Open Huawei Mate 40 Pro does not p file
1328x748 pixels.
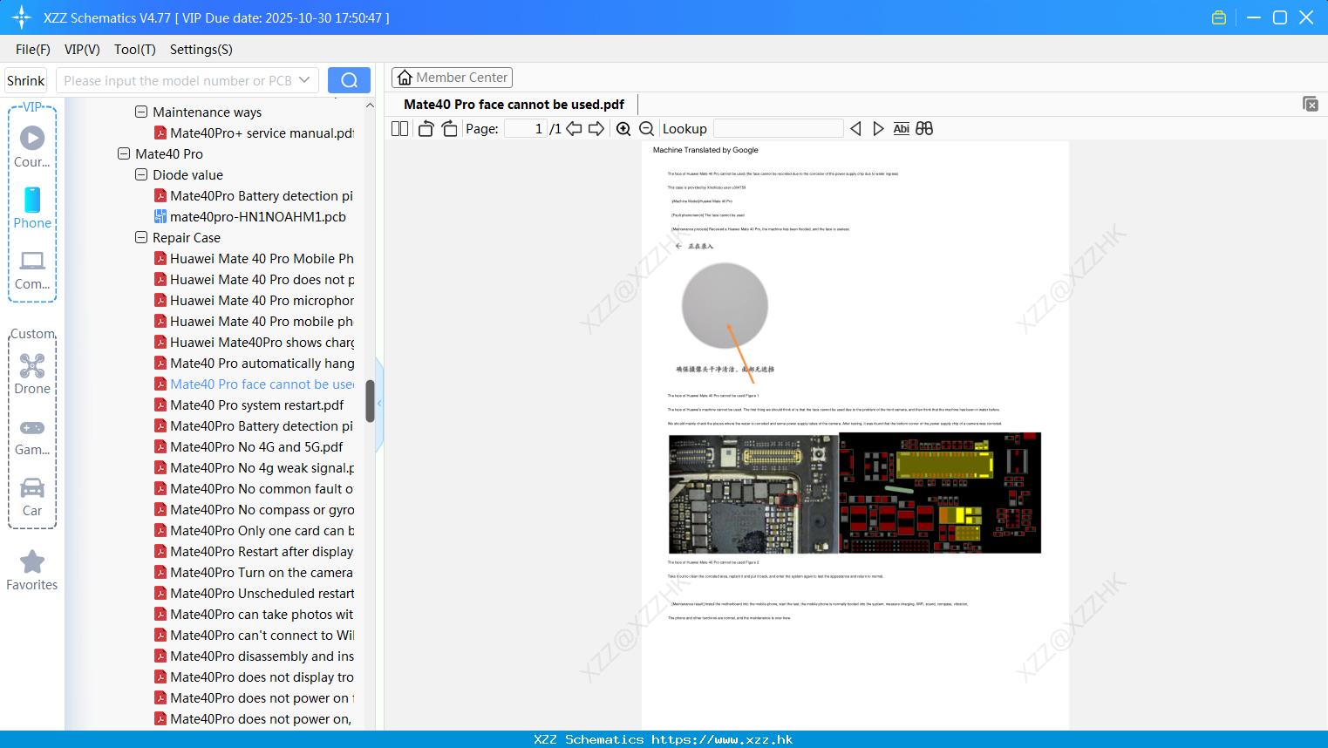coord(254,279)
